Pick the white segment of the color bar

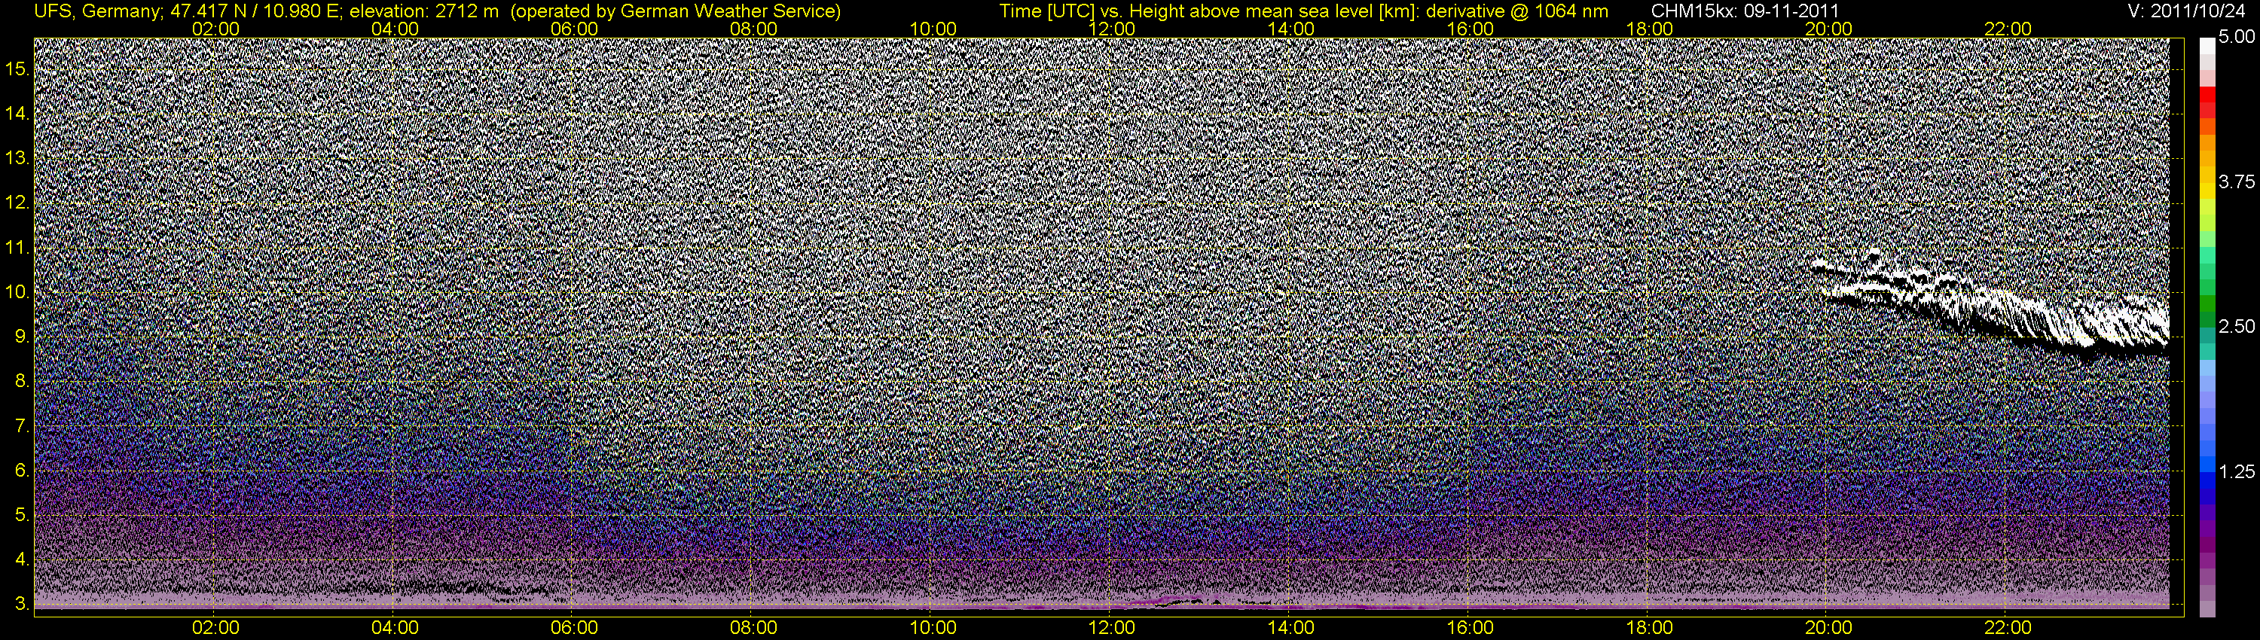pos(2207,46)
